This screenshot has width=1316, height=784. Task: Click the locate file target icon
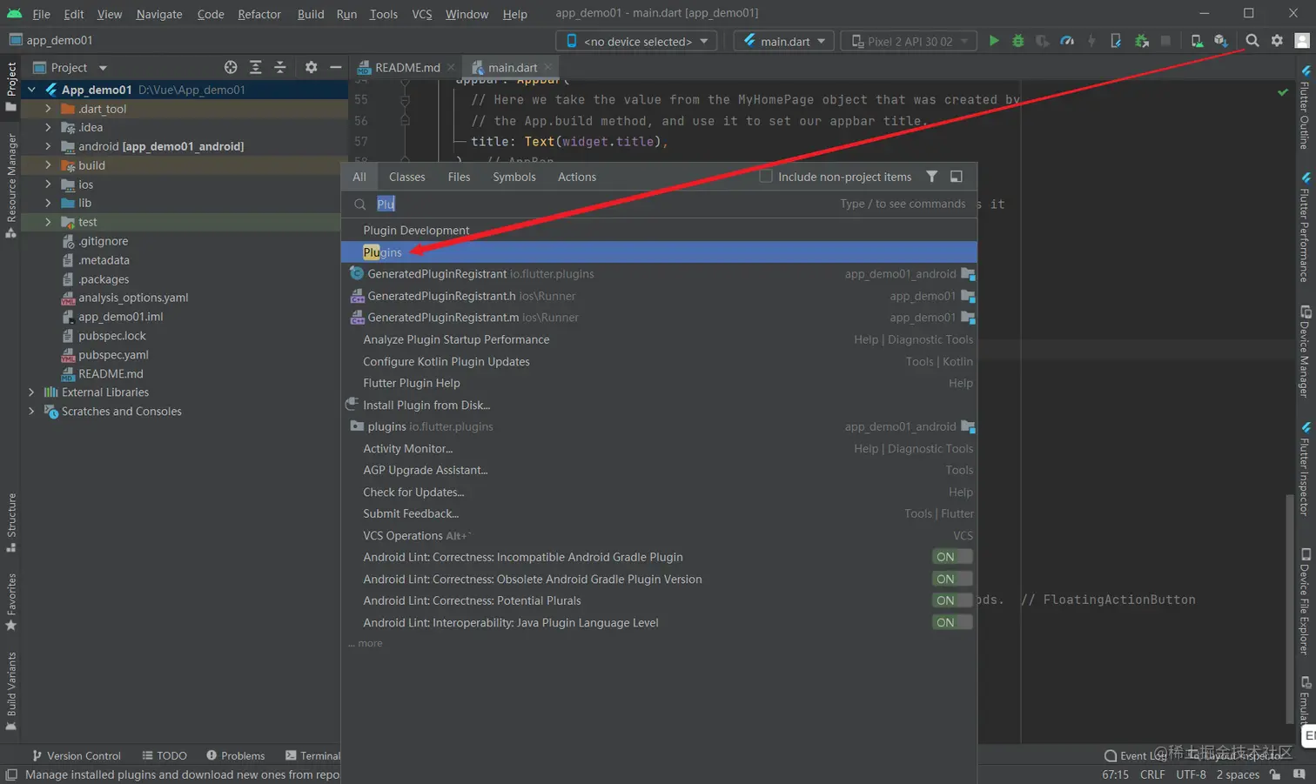click(231, 67)
